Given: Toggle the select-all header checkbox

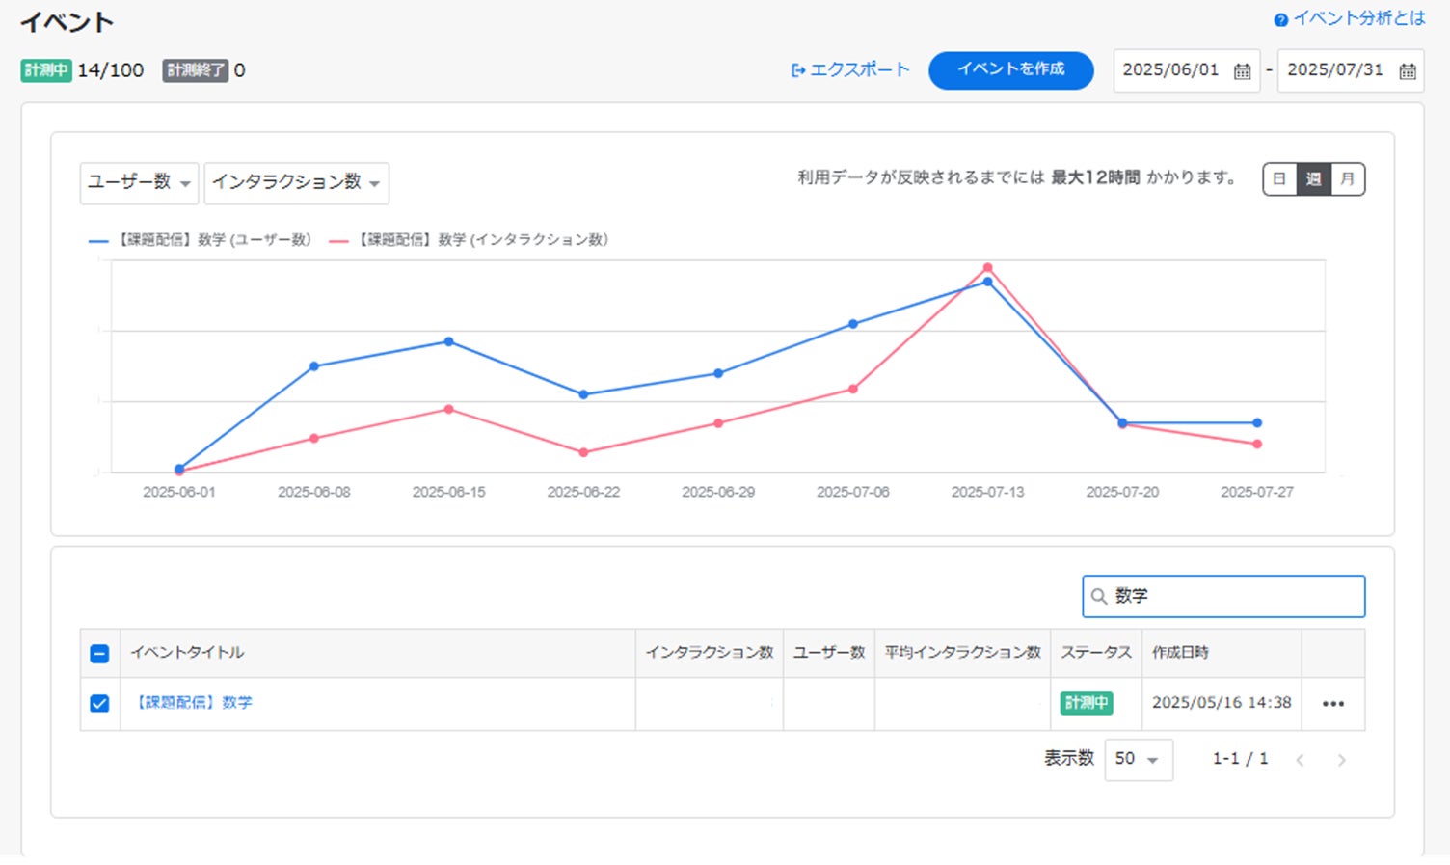Looking at the screenshot, I should click(99, 654).
